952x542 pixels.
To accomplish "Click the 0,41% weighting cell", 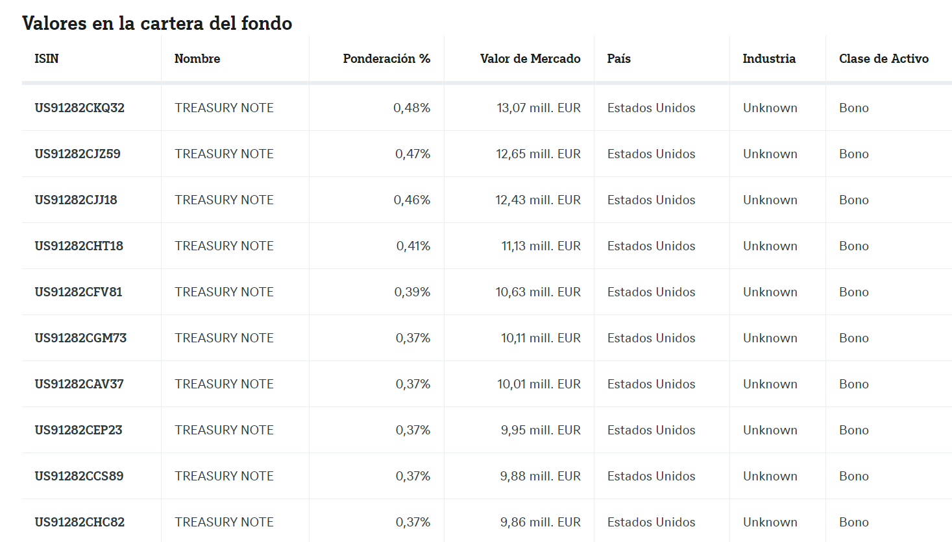I will click(x=413, y=246).
